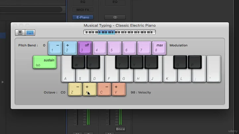The width and height of the screenshot is (239, 134).
Task: Play the black T key
Action: pyautogui.click(x=122, y=62)
